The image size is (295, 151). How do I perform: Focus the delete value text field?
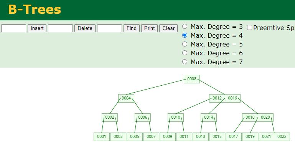click(x=60, y=28)
